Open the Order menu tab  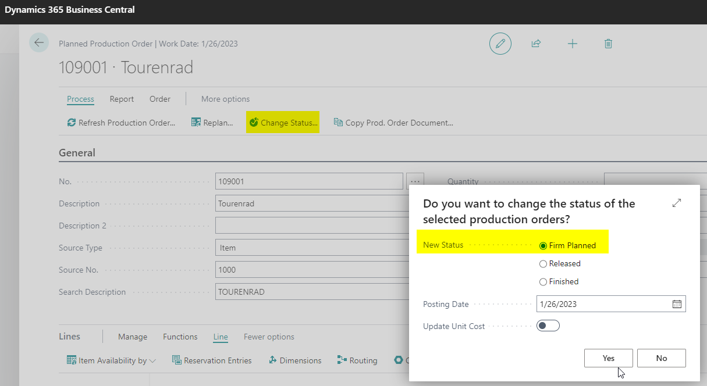pos(160,99)
